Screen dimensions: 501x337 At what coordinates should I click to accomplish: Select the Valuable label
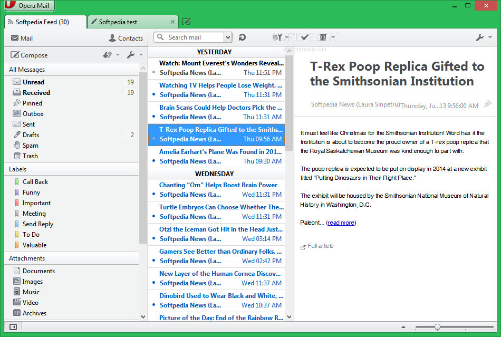tap(72, 245)
